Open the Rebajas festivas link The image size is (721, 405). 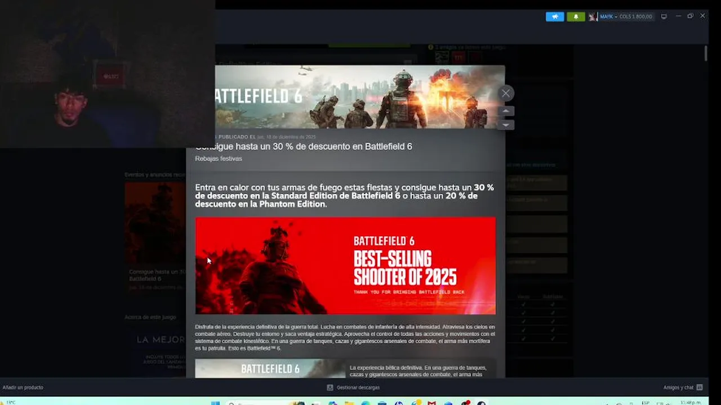point(219,159)
